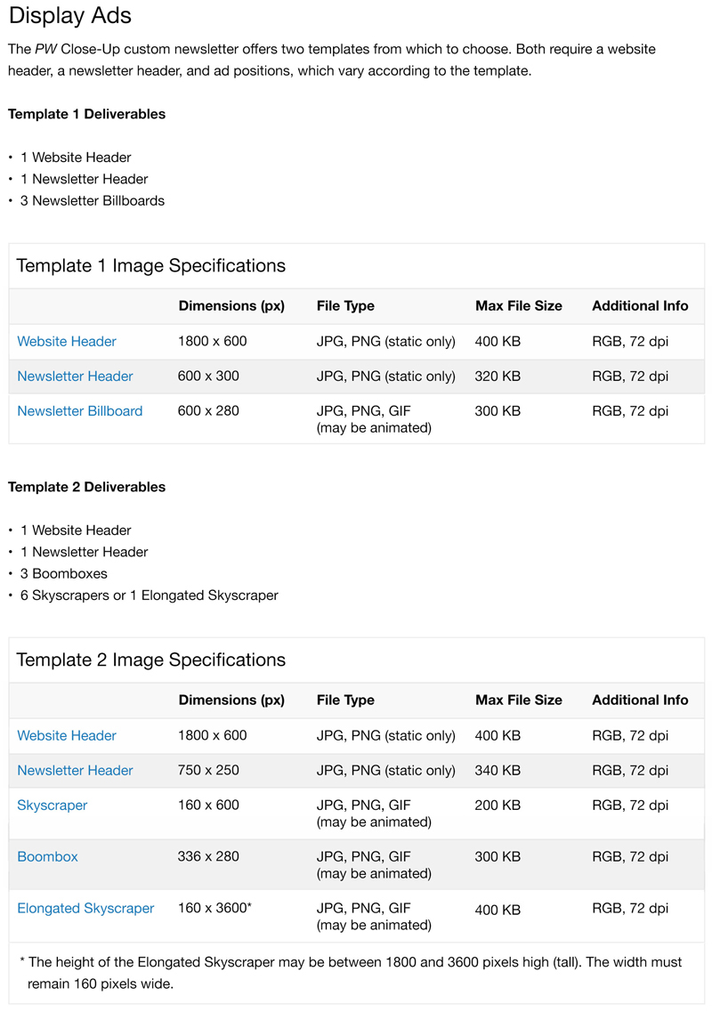Viewport: 712px width, 1012px height.
Task: Click the 6 Skyscrapers or 1 Elongated Skyscraper bullet
Action: (150, 595)
